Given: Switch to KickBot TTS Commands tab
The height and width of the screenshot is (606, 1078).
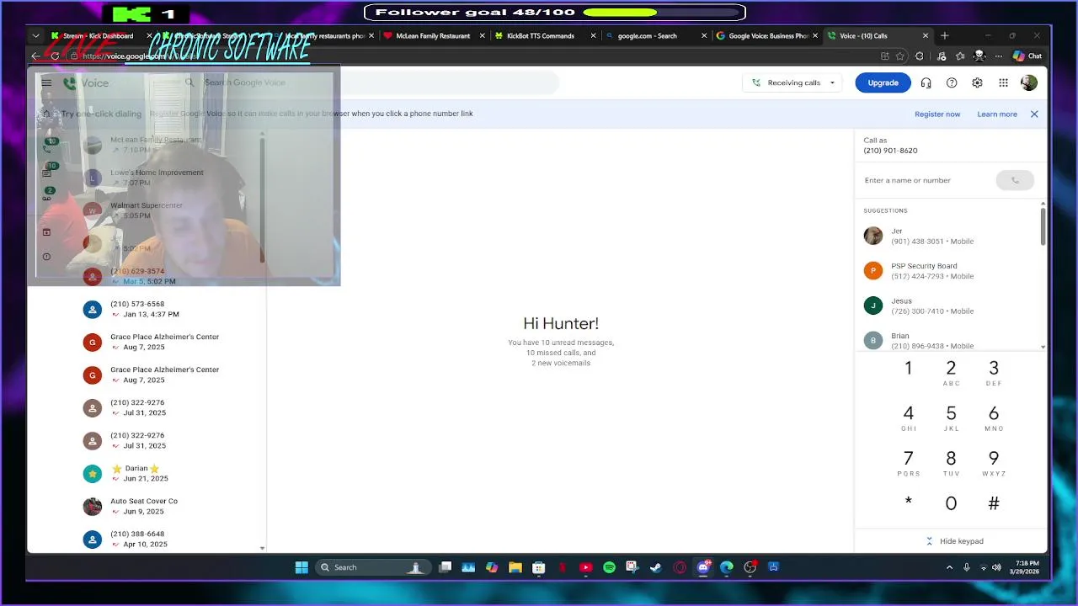Looking at the screenshot, I should click(x=544, y=36).
